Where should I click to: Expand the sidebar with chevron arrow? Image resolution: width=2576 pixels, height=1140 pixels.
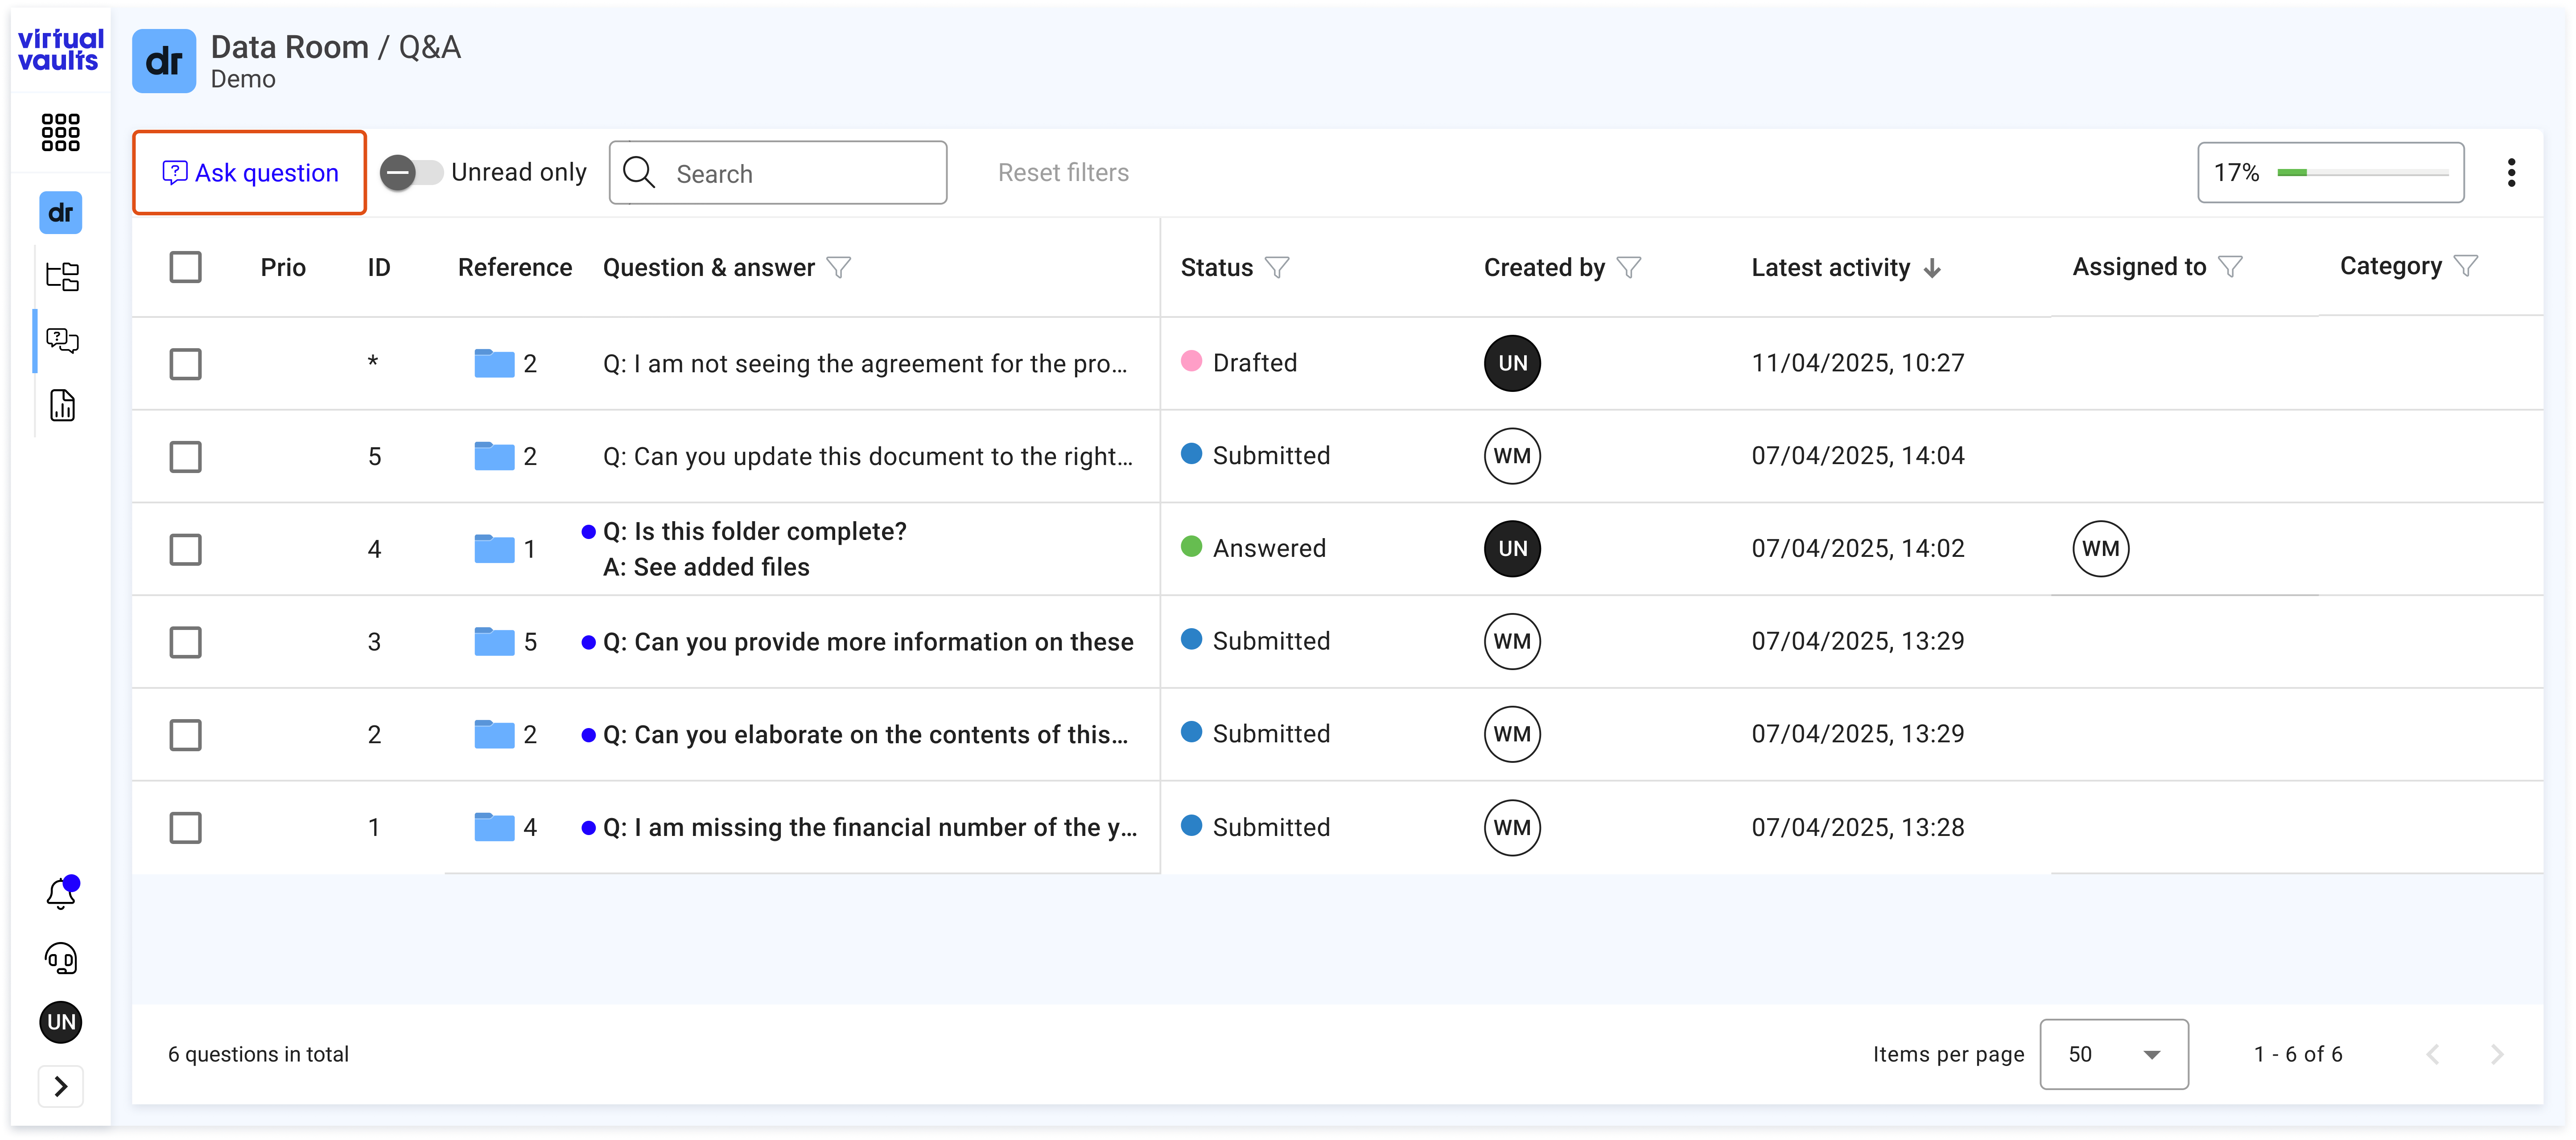[x=61, y=1086]
